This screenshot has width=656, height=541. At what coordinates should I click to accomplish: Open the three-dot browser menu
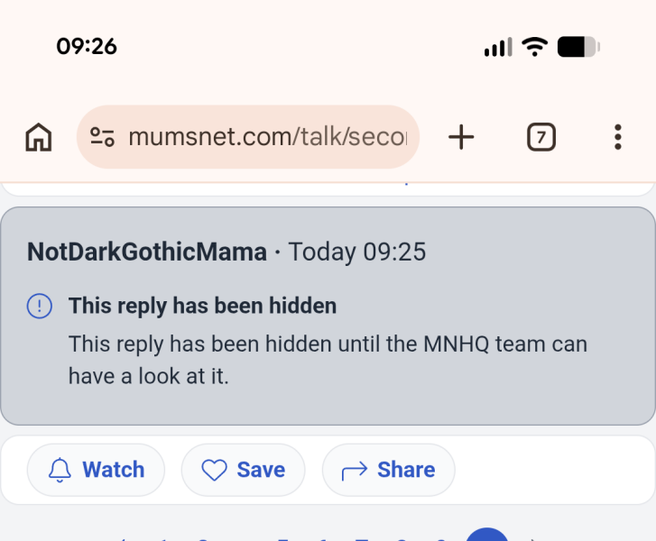617,137
